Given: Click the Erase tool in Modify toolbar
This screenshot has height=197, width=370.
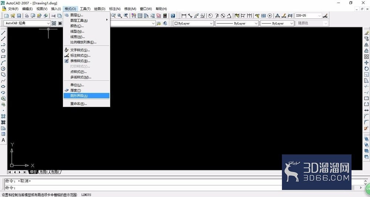Looking at the screenshot, I should pyautogui.click(x=366, y=33).
